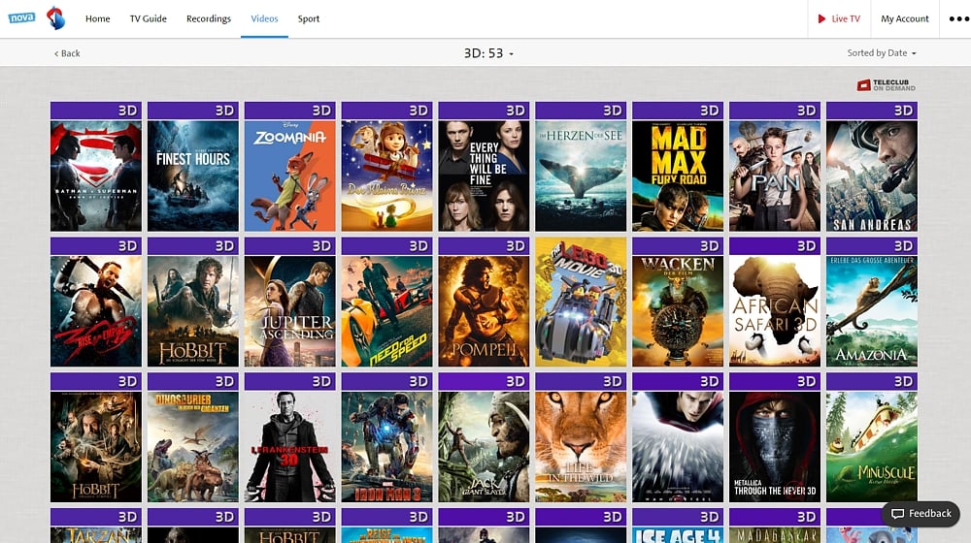
Task: Click the Swisscom logo icon
Action: tap(55, 17)
